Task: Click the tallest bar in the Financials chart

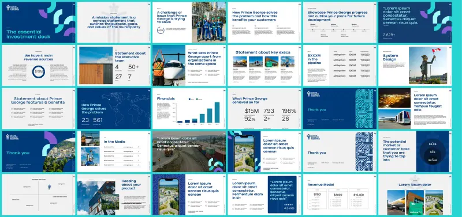Action: 217,112
